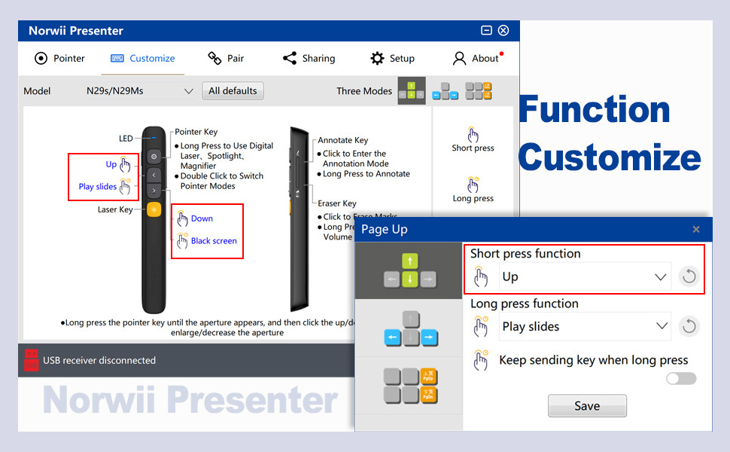Choose blue arrow key layout in Page Up dialog
The width and height of the screenshot is (730, 452).
point(409,328)
